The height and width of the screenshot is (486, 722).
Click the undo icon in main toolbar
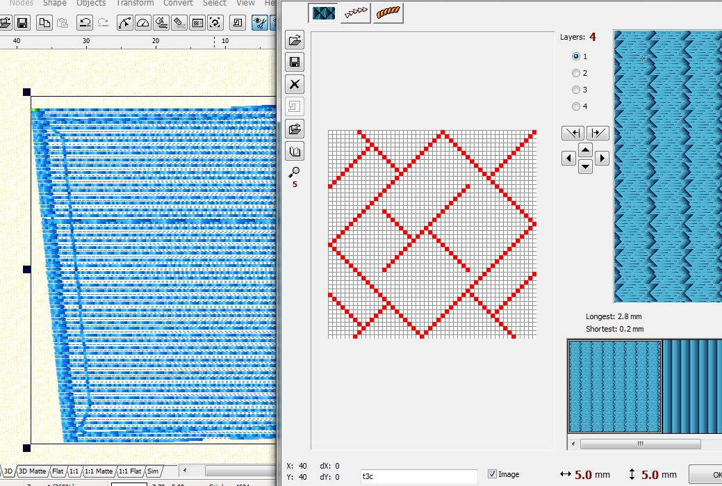point(85,23)
